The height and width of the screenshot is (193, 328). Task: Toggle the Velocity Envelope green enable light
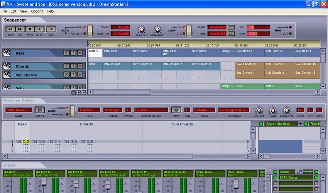coord(261,124)
